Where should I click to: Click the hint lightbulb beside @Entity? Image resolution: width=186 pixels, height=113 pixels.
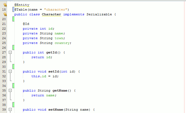coord(5,5)
